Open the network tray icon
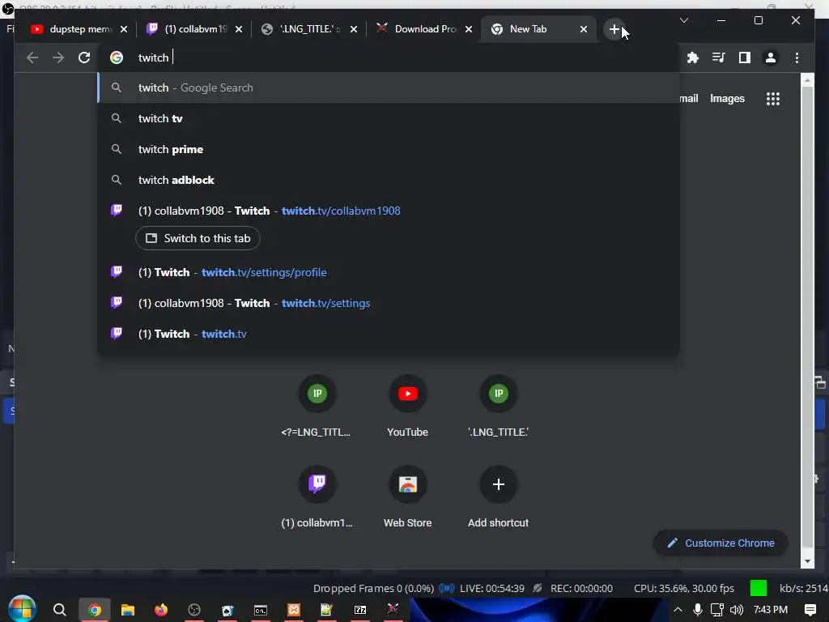Image resolution: width=829 pixels, height=622 pixels. (x=717, y=610)
